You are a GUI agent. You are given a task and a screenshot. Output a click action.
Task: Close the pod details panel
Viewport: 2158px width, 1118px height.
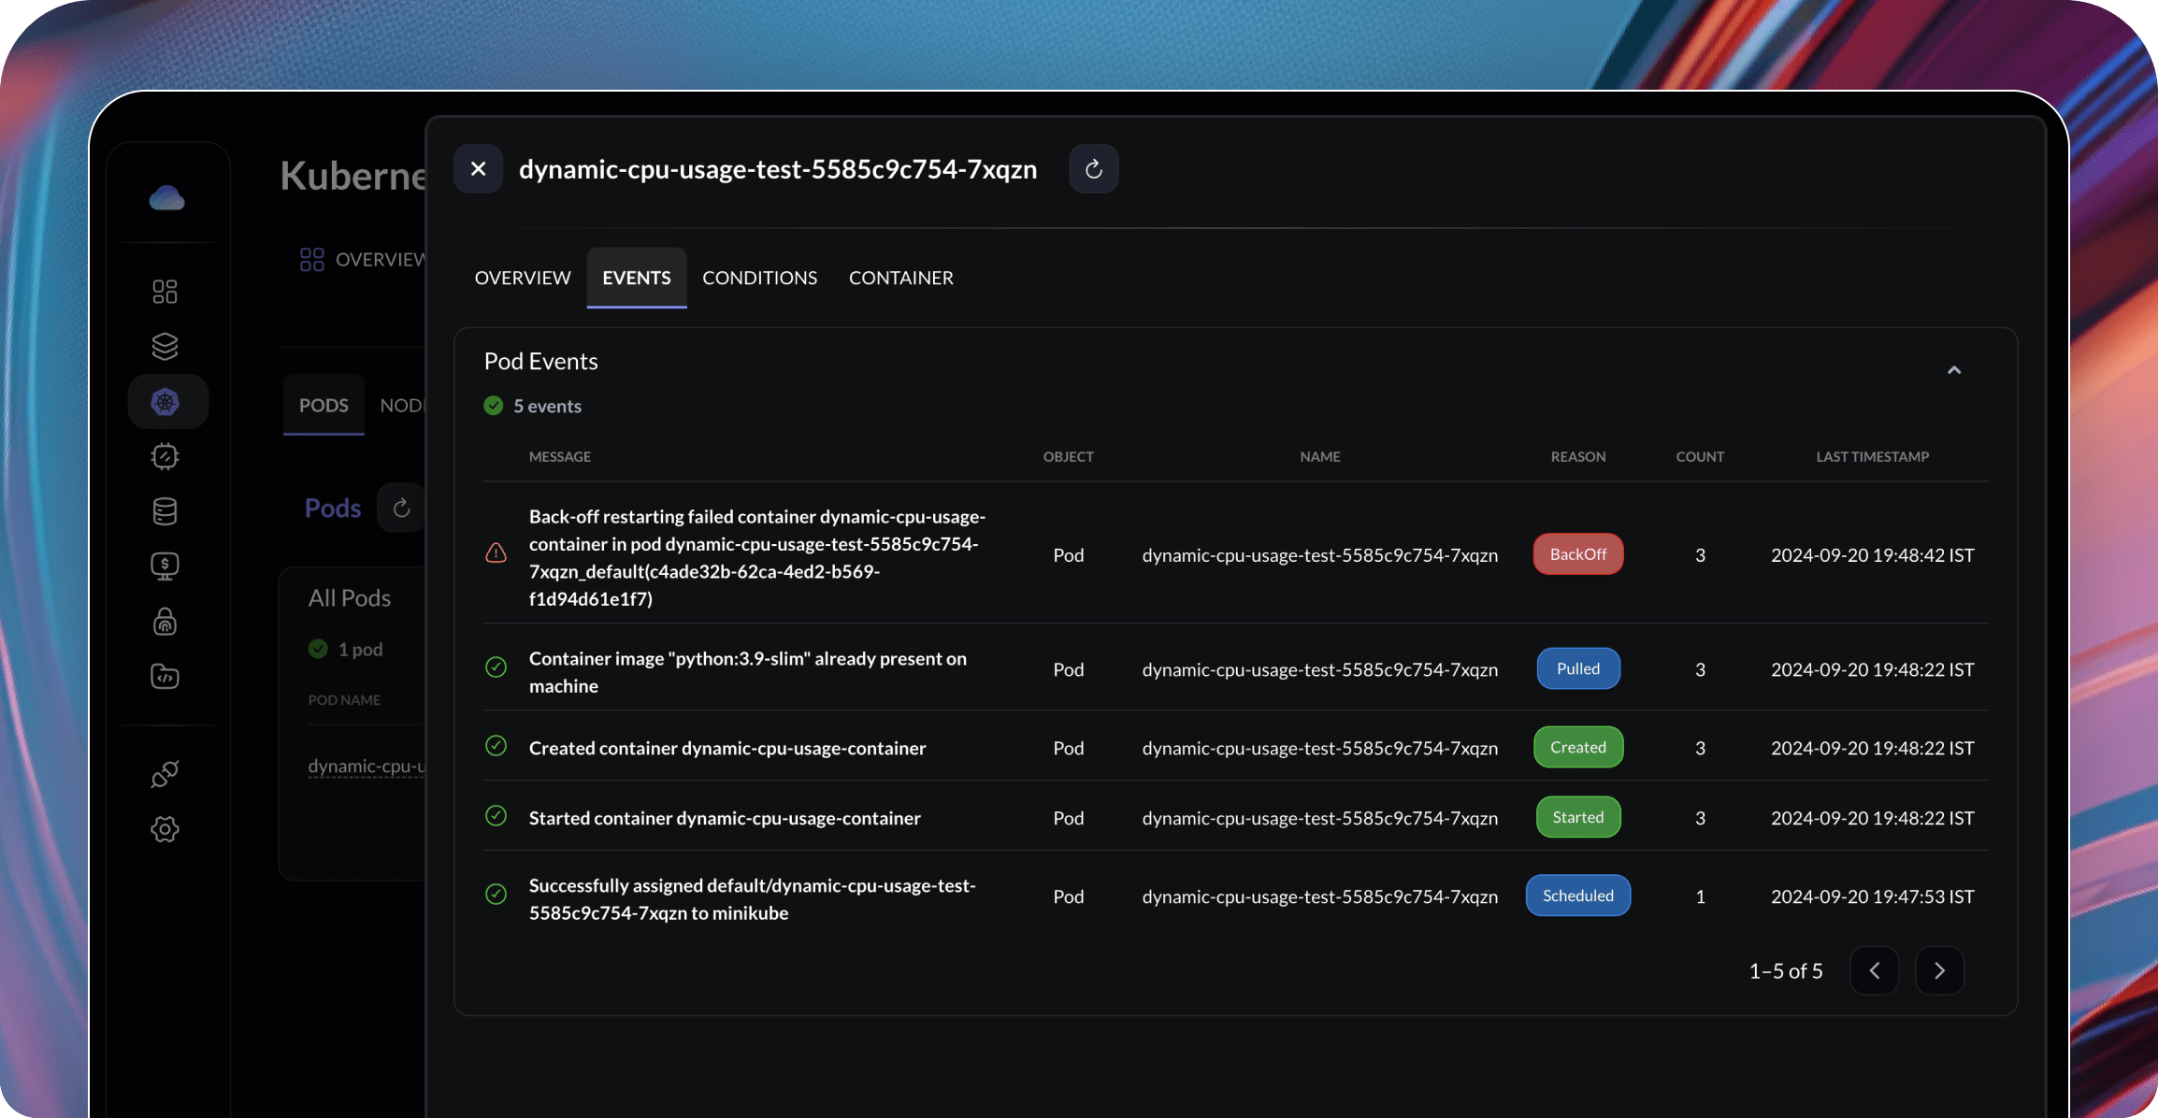478,169
